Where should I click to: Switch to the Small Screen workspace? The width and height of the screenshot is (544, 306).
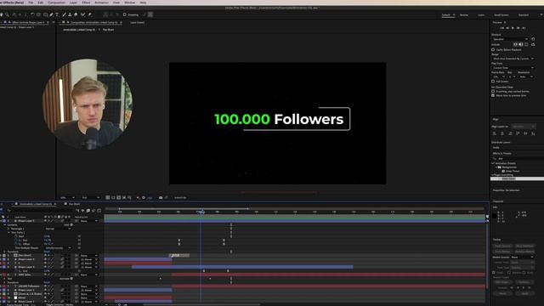click(x=501, y=15)
